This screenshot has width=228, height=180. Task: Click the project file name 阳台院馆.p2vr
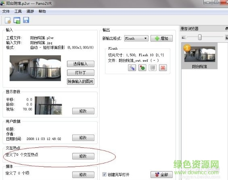(x=42, y=38)
